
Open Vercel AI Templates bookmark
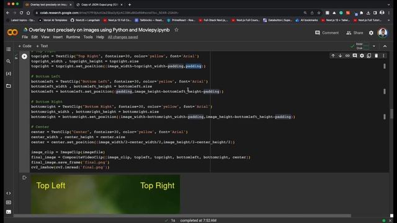pyautogui.click(x=53, y=20)
